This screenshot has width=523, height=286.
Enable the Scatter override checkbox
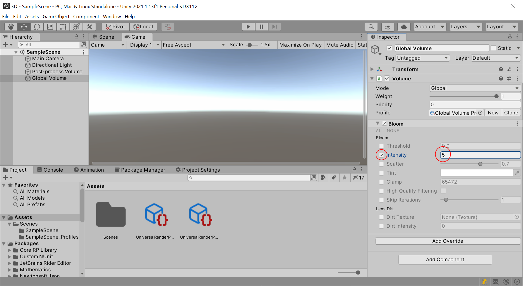coord(381,164)
